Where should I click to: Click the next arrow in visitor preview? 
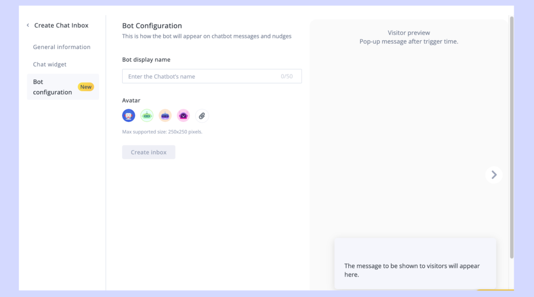(x=494, y=175)
